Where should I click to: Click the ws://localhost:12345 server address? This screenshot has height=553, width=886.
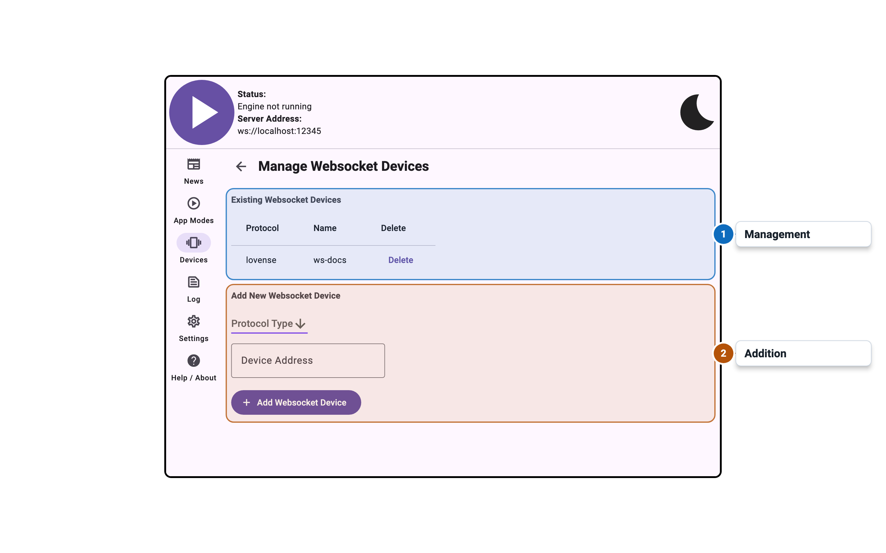coord(279,131)
